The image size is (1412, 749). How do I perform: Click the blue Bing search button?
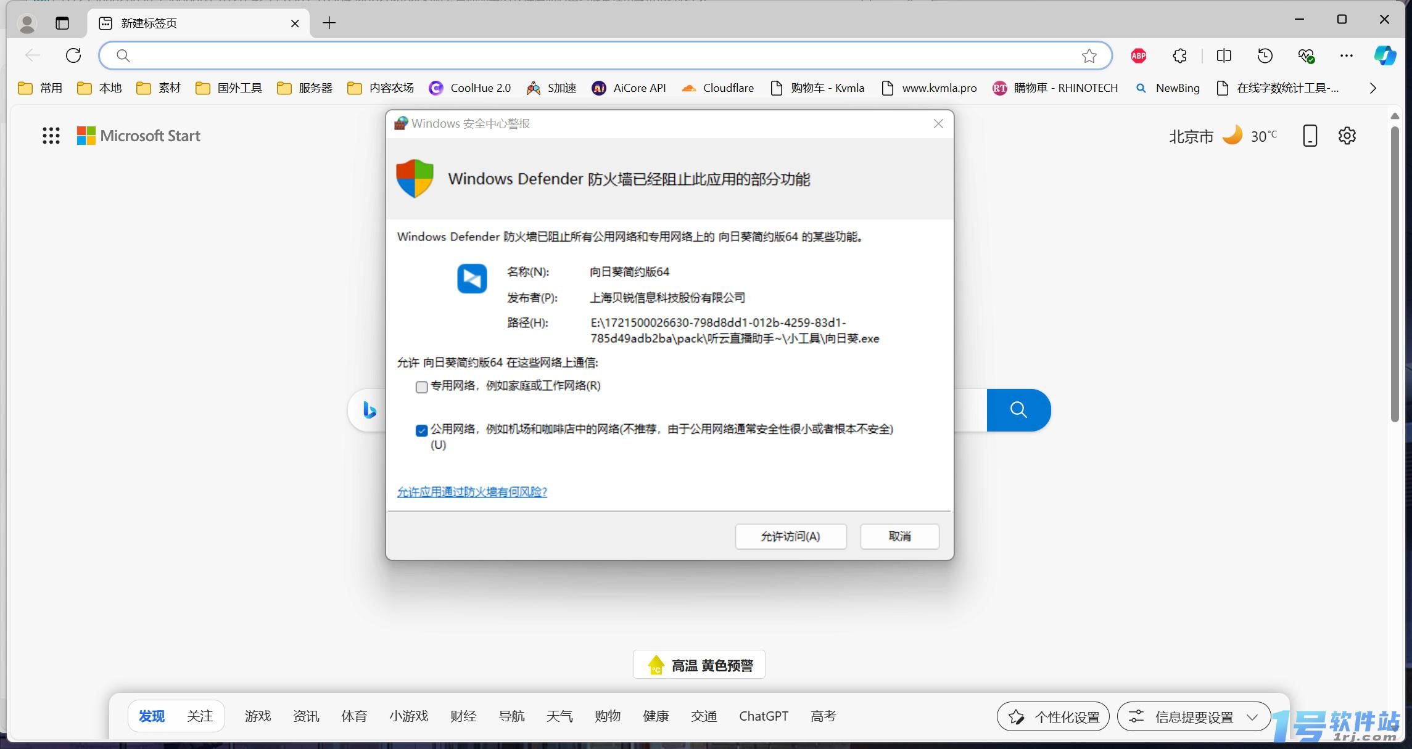point(1018,410)
